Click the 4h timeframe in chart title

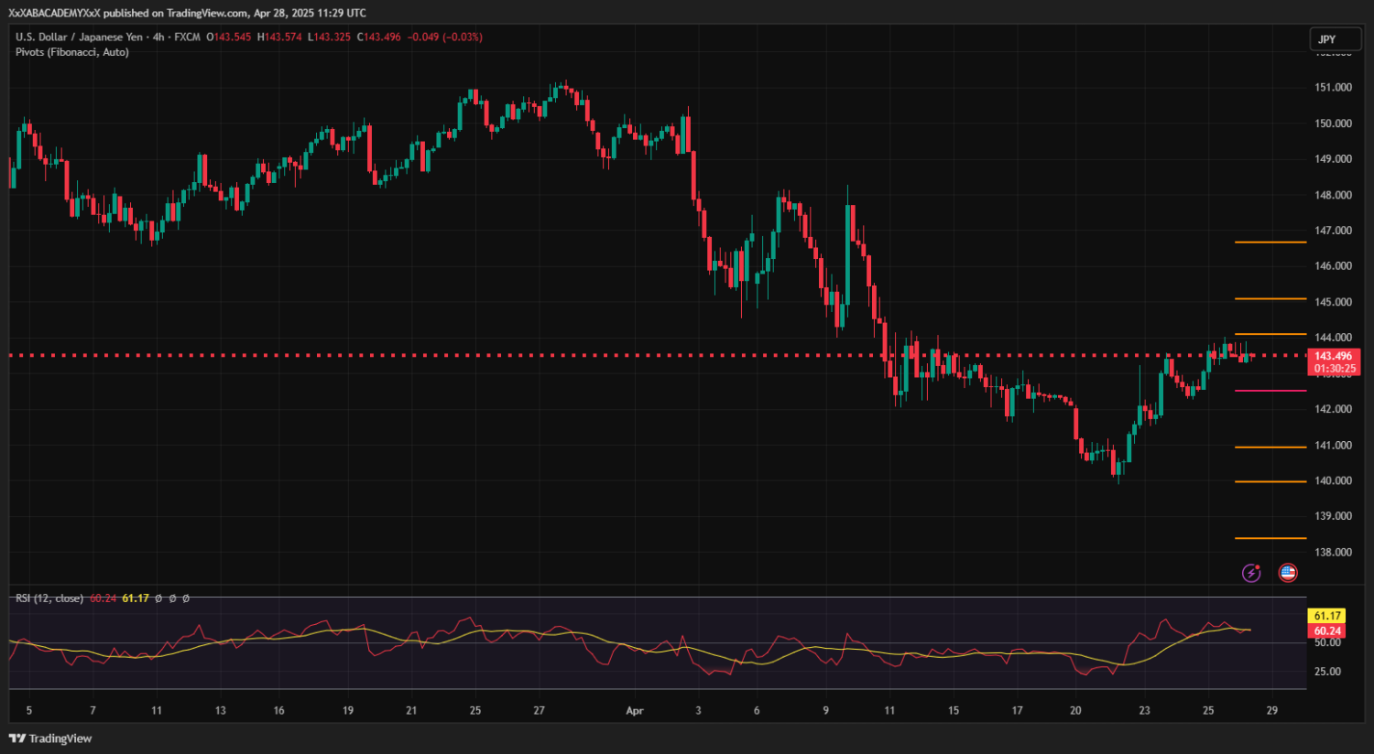(x=158, y=38)
